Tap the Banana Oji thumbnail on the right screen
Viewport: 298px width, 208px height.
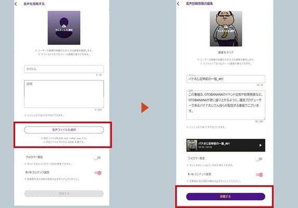226,29
